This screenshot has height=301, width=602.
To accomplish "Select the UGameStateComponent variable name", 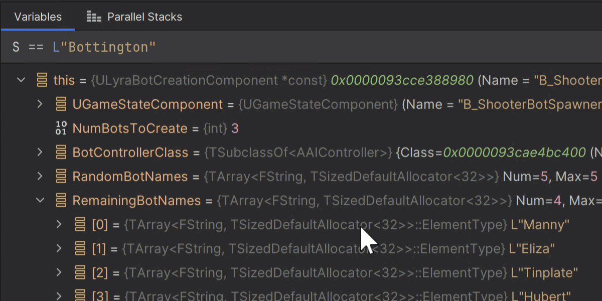I will pos(147,104).
